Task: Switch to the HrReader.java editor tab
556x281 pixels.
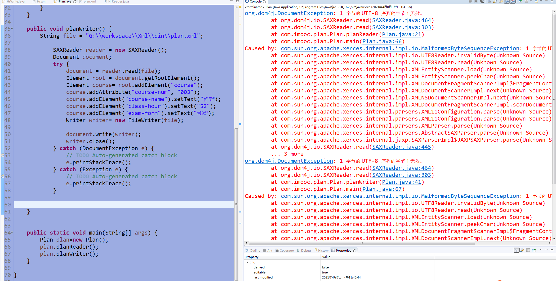Action: coord(116,2)
